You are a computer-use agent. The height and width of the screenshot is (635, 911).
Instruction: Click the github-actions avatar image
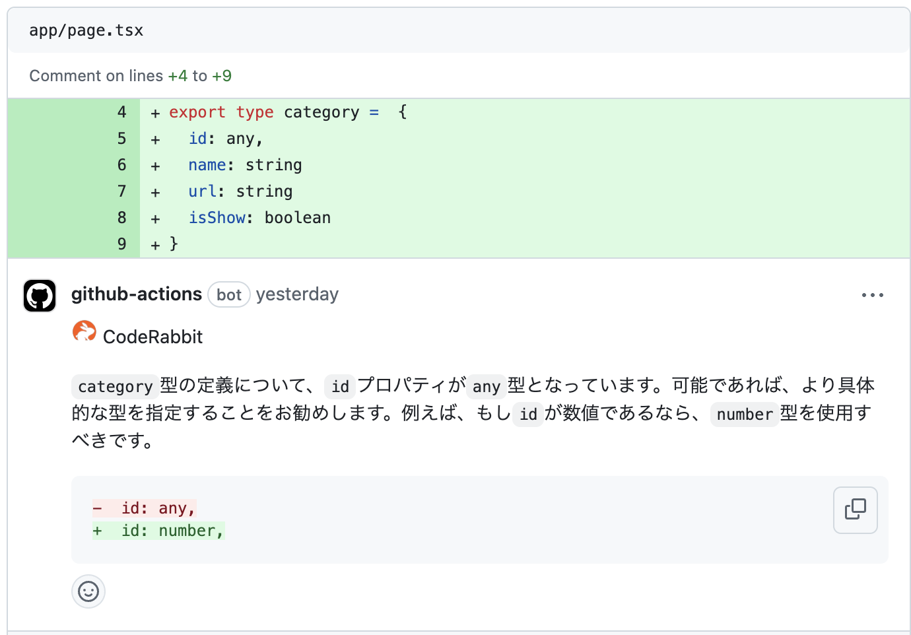click(x=40, y=296)
